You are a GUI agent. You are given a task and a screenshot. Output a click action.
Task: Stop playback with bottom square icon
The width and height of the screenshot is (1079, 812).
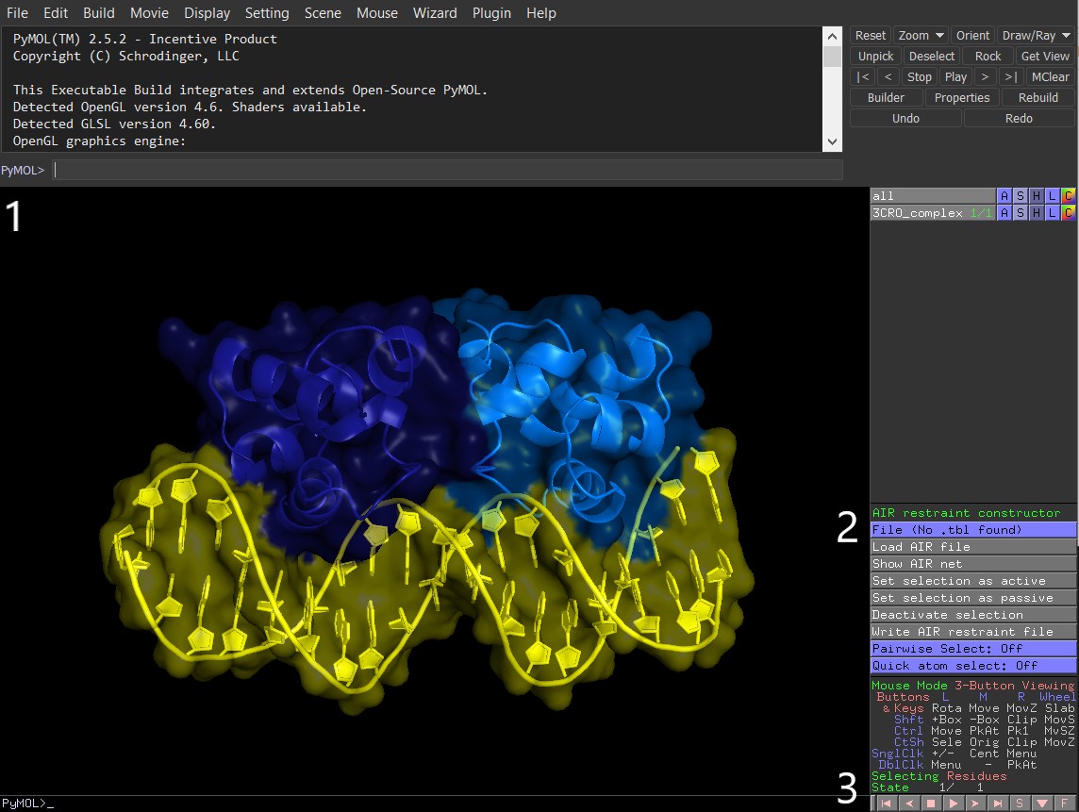(x=931, y=804)
